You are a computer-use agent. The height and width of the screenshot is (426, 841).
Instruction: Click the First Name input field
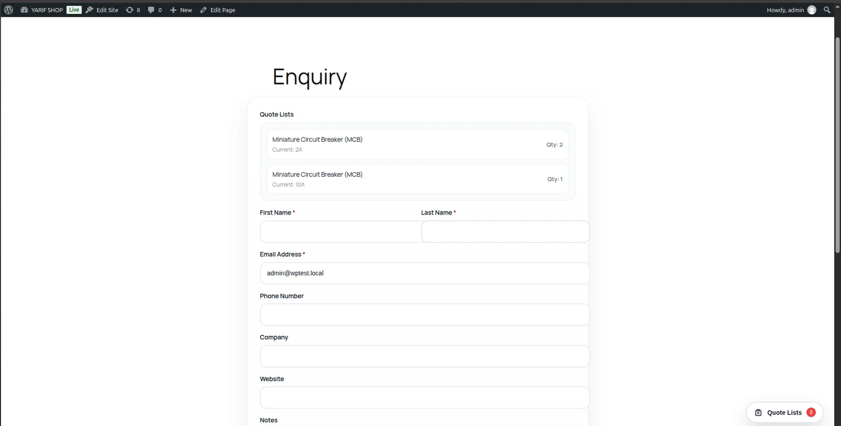pos(341,231)
